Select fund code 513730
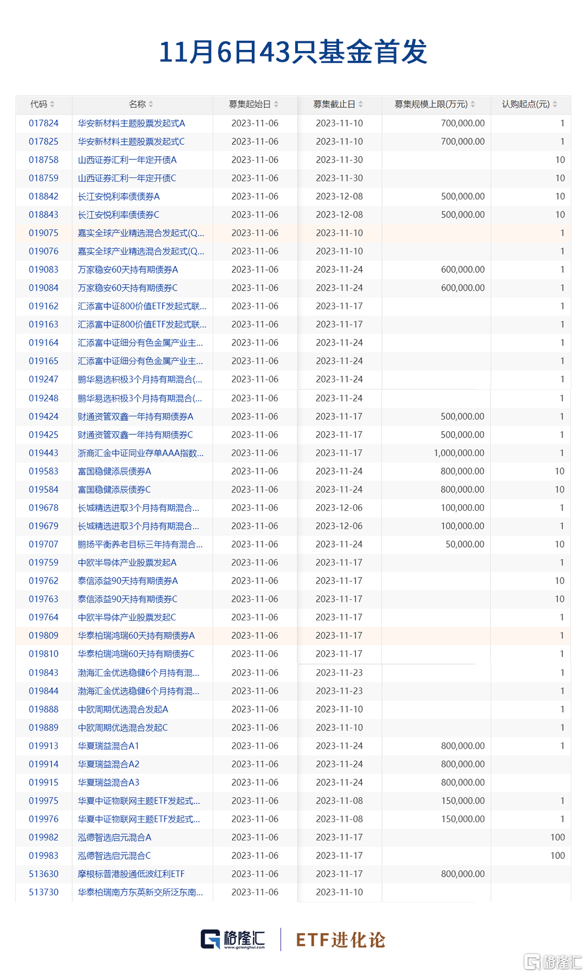 (43, 893)
